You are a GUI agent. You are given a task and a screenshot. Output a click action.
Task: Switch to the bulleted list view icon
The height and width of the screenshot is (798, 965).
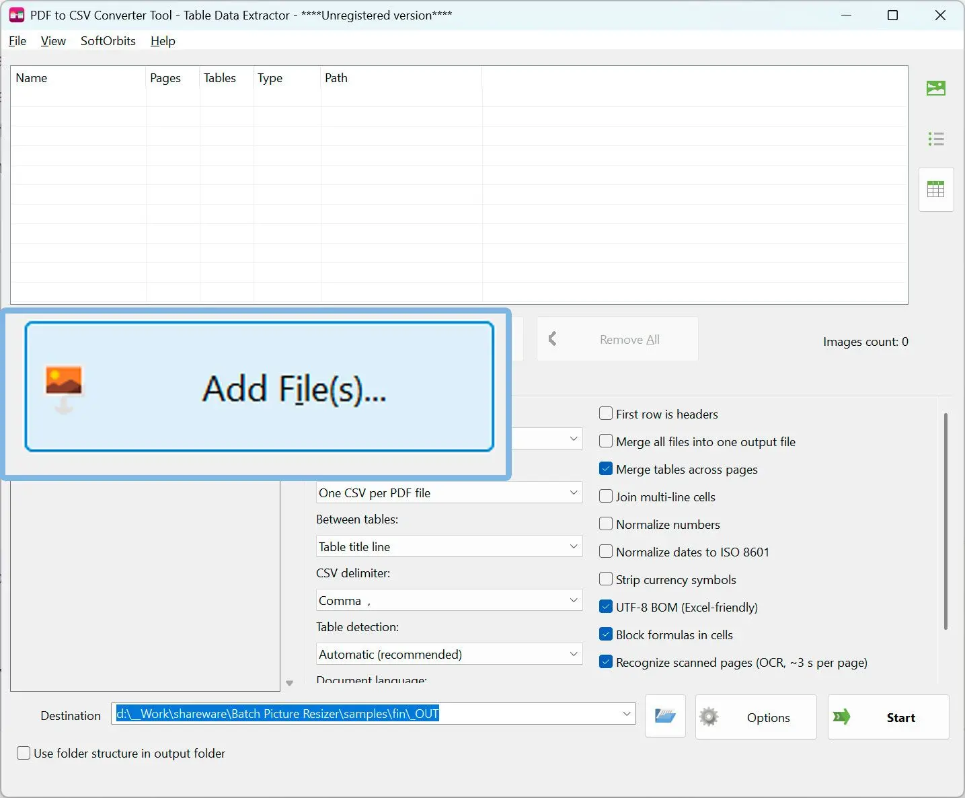[x=936, y=139]
